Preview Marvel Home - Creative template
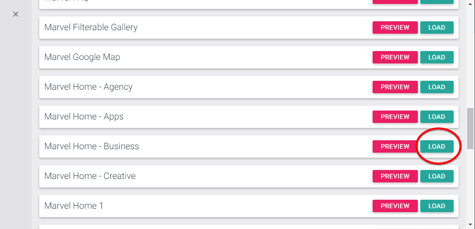Viewport: 475px width, 229px height. 395,176
